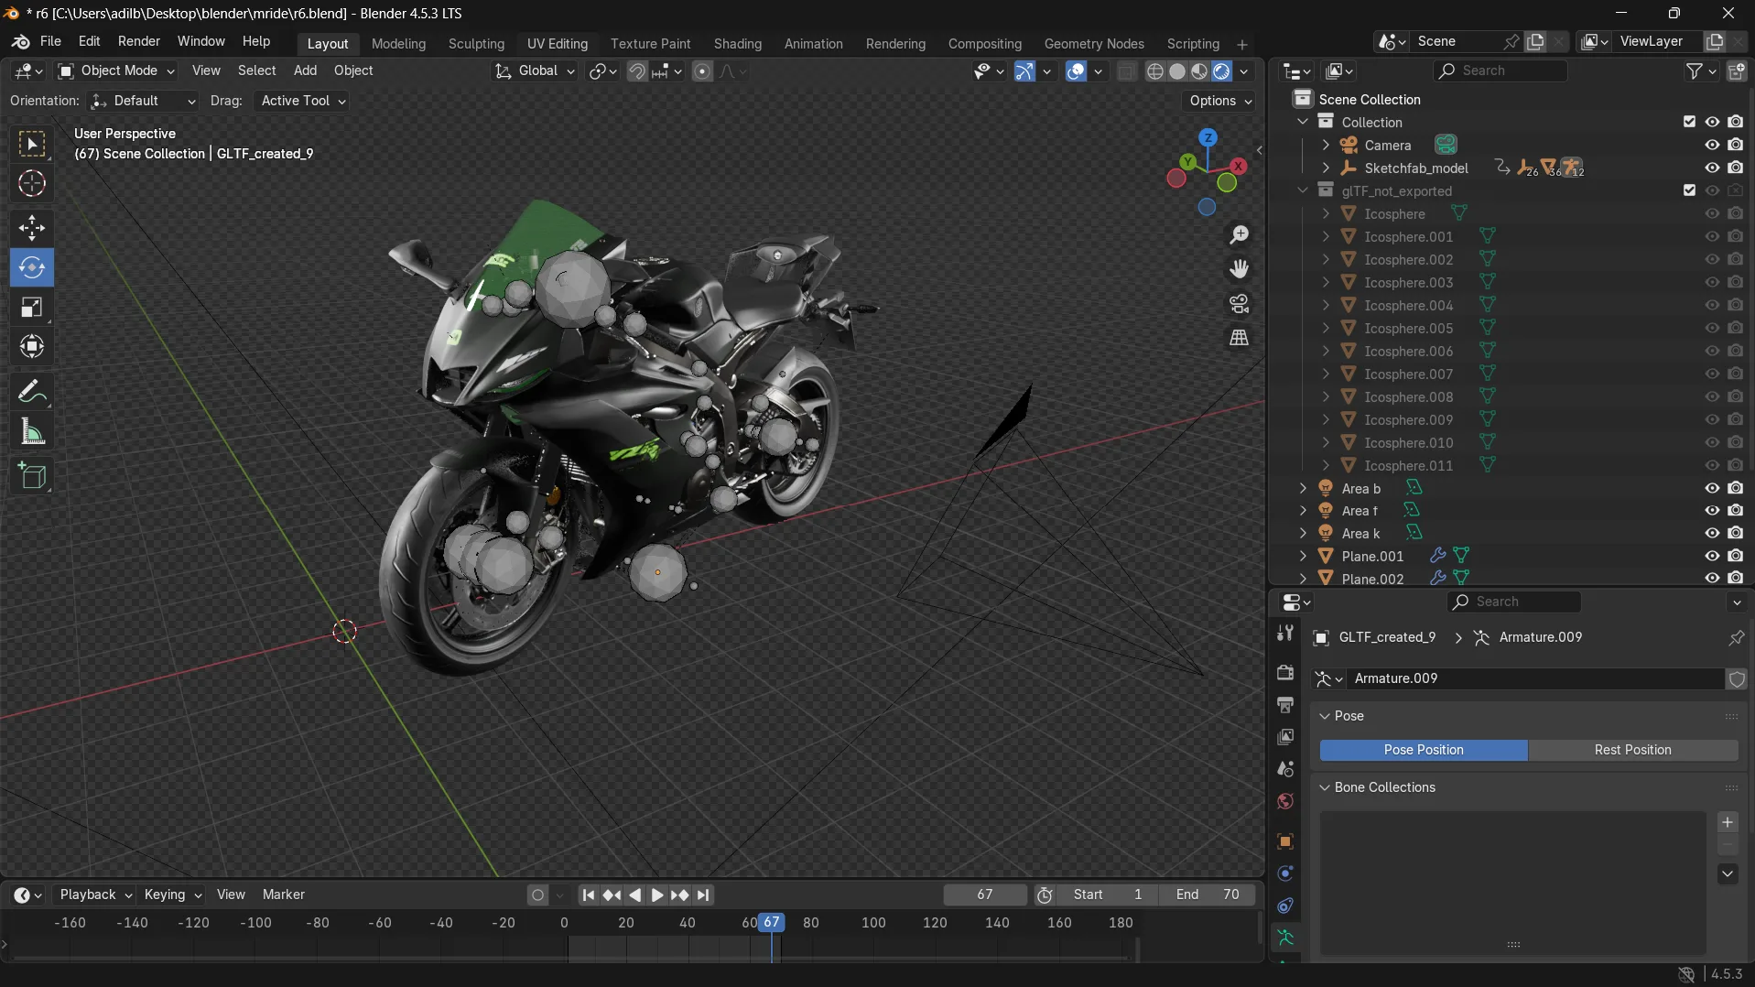Switch to the Shading workspace tab
Viewport: 1755px width, 987px height.
point(737,44)
